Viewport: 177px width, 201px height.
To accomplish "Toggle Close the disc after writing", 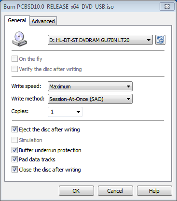I will pos(14,170).
